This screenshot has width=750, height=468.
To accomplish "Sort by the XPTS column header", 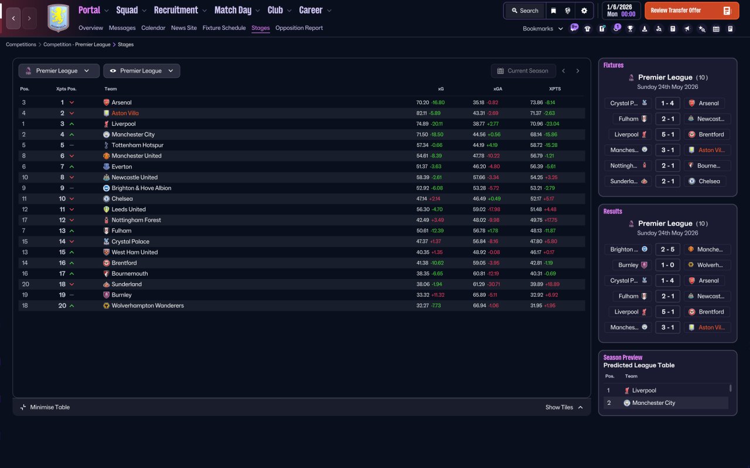I will (555, 89).
